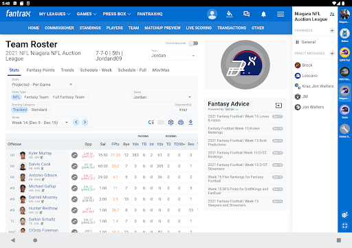The height and width of the screenshot is (248, 352).
Task: Expand the My Leagues menu
Action: coord(55,14)
